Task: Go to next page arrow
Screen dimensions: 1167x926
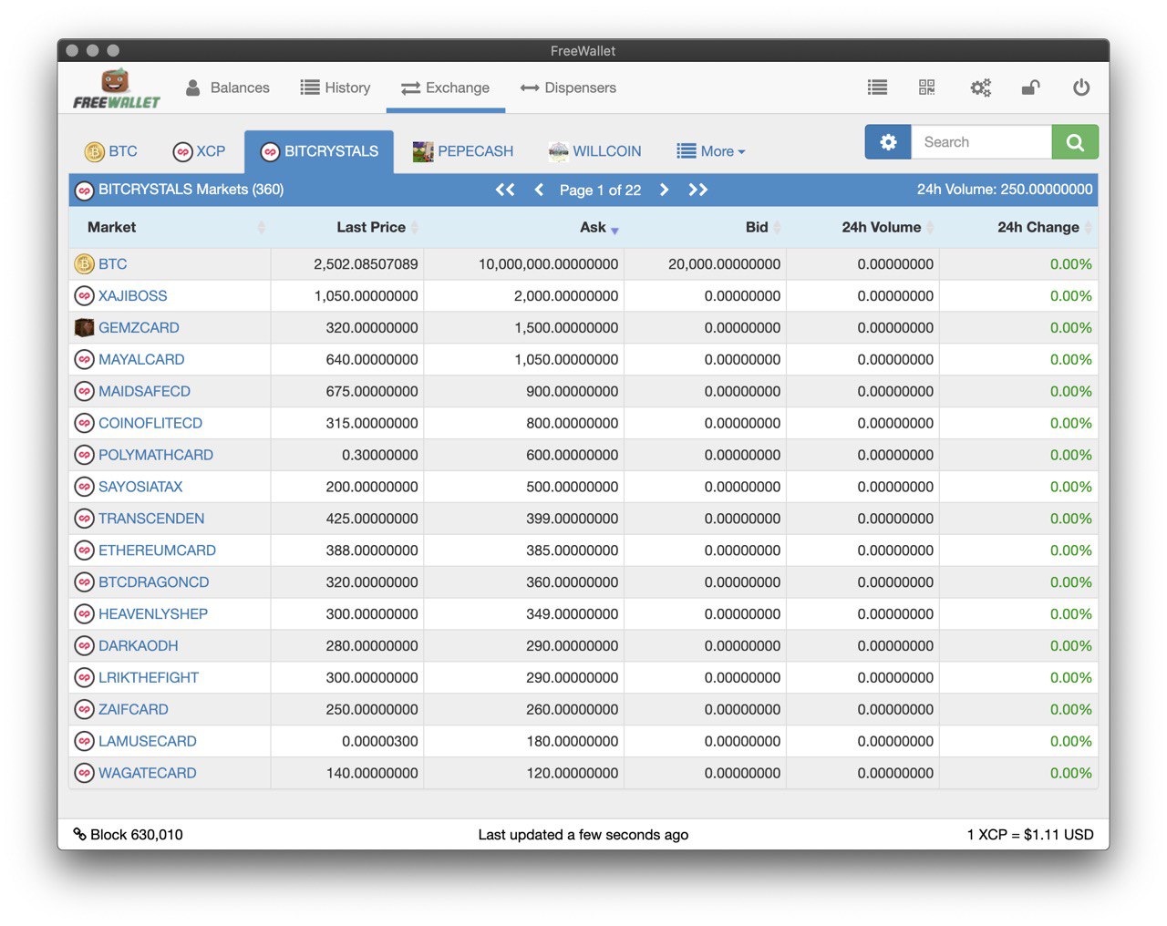Action: coord(664,190)
